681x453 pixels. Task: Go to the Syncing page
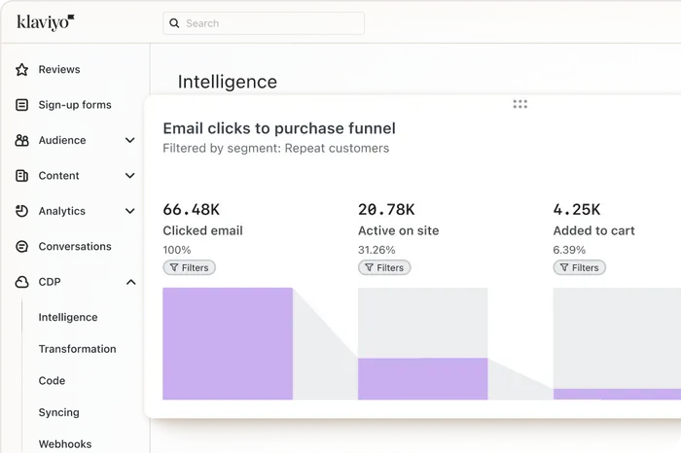(58, 412)
